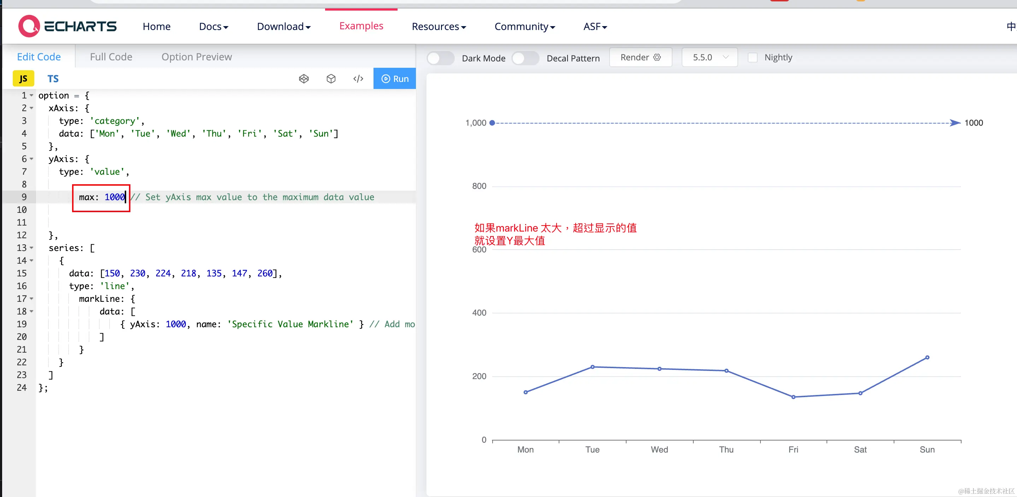Collapse the yAxis block on line 6
The width and height of the screenshot is (1017, 497).
coord(32,159)
